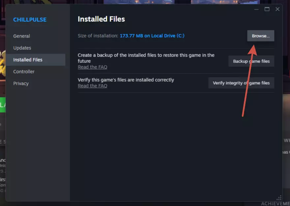This screenshot has height=206, width=290.
Task: Open Read the FAQ link under backup description
Action: 92,67
